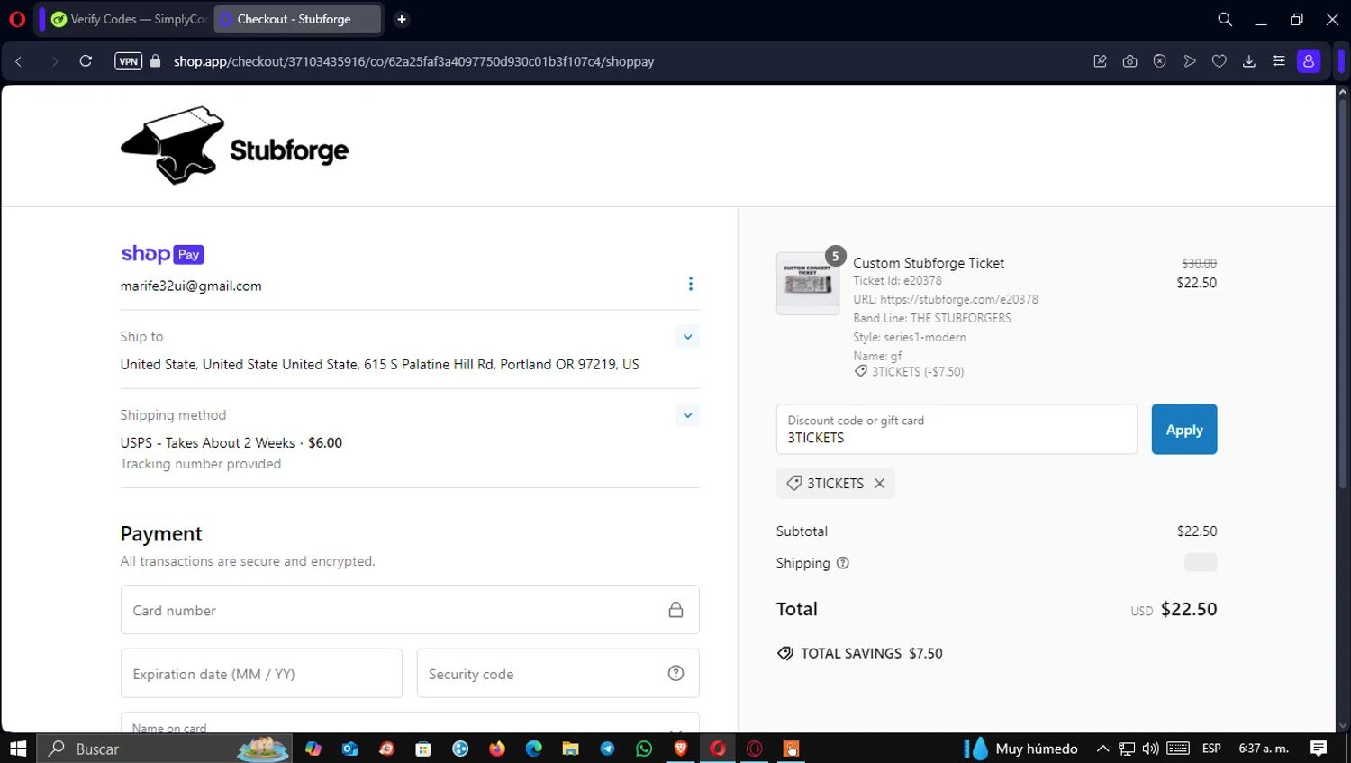Open the Windows Start menu
The height and width of the screenshot is (763, 1351).
[x=18, y=749]
